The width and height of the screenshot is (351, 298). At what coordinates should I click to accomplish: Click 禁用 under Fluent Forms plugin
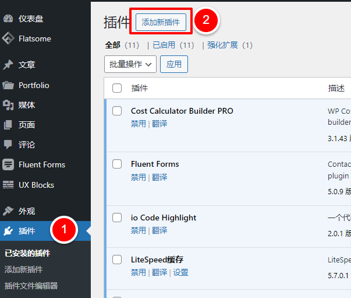(x=139, y=177)
